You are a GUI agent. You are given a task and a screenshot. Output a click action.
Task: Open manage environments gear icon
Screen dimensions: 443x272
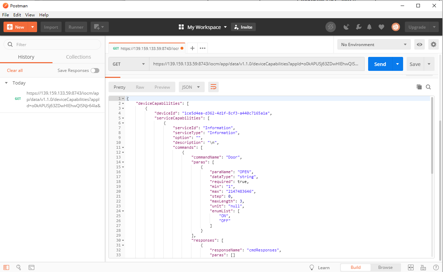pos(434,44)
